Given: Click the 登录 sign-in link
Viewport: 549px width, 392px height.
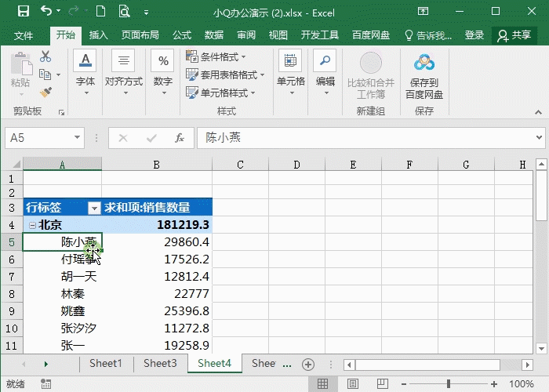Looking at the screenshot, I should point(474,35).
